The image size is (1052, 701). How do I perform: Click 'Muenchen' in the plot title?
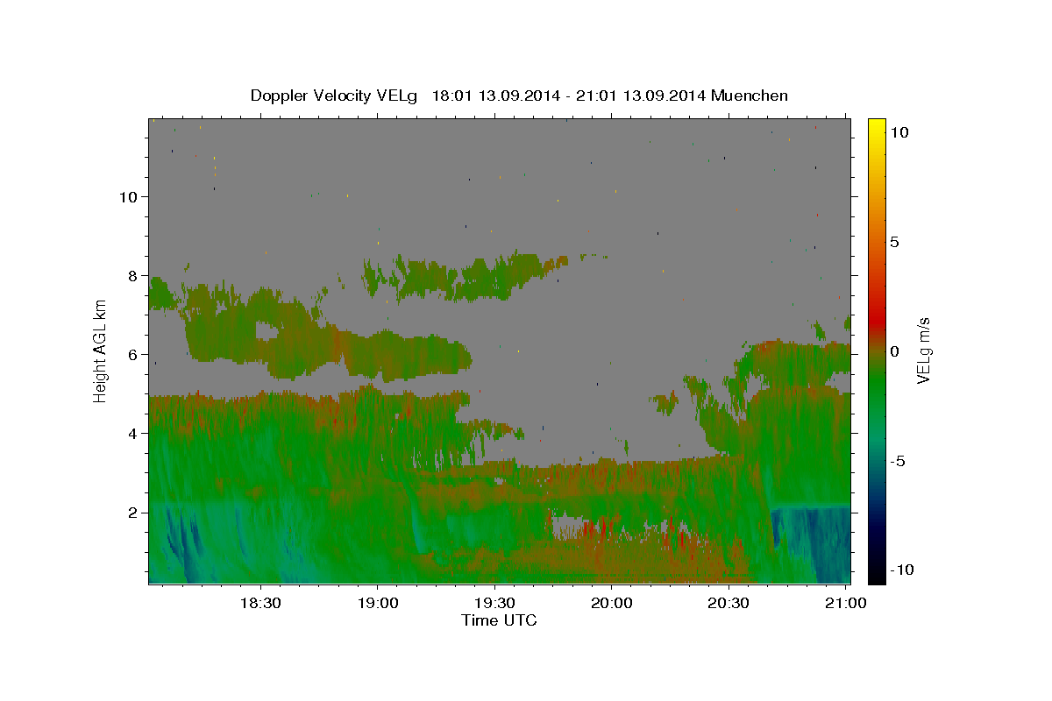point(750,96)
